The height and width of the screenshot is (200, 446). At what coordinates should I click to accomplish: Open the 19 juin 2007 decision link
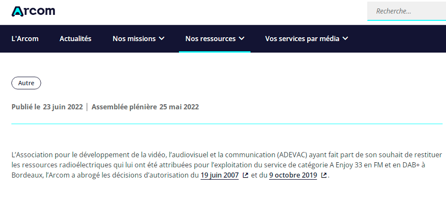pos(220,175)
